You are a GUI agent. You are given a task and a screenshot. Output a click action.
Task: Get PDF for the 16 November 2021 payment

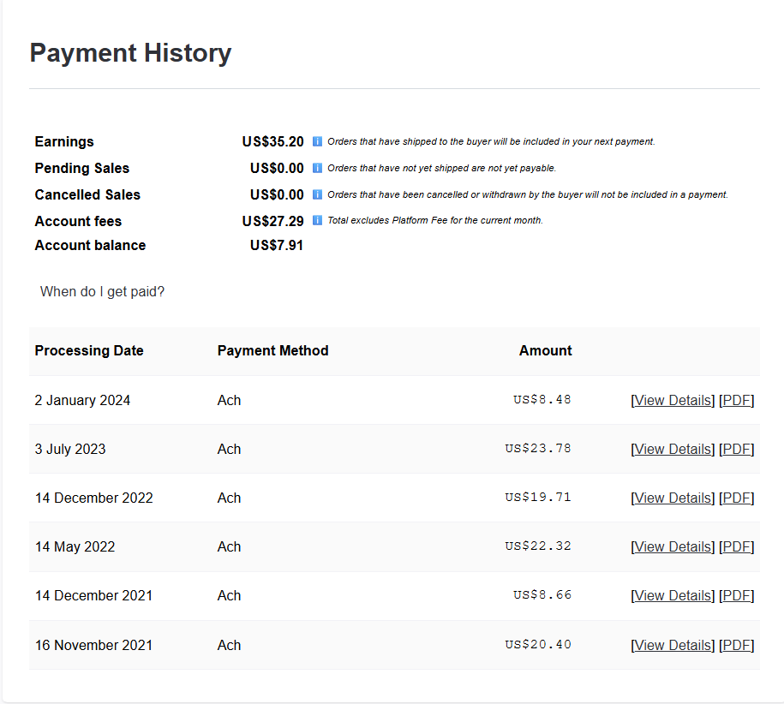pos(737,645)
